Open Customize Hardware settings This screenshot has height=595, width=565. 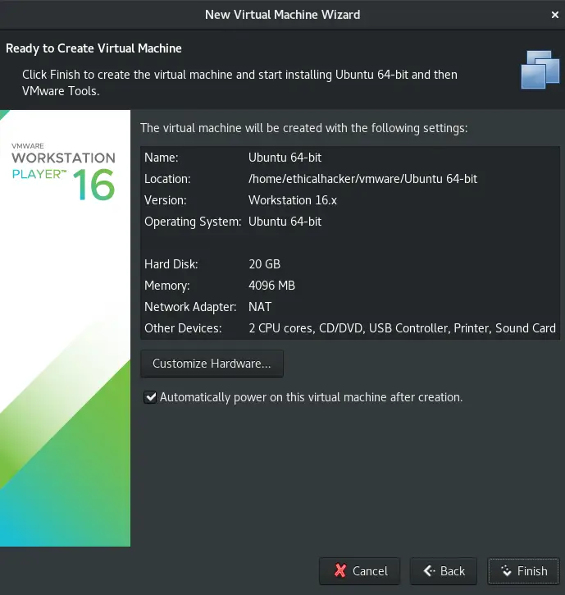[212, 364]
